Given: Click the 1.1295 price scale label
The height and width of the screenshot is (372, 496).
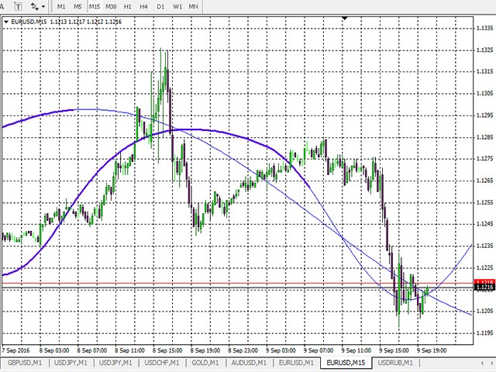Looking at the screenshot, I should [484, 115].
